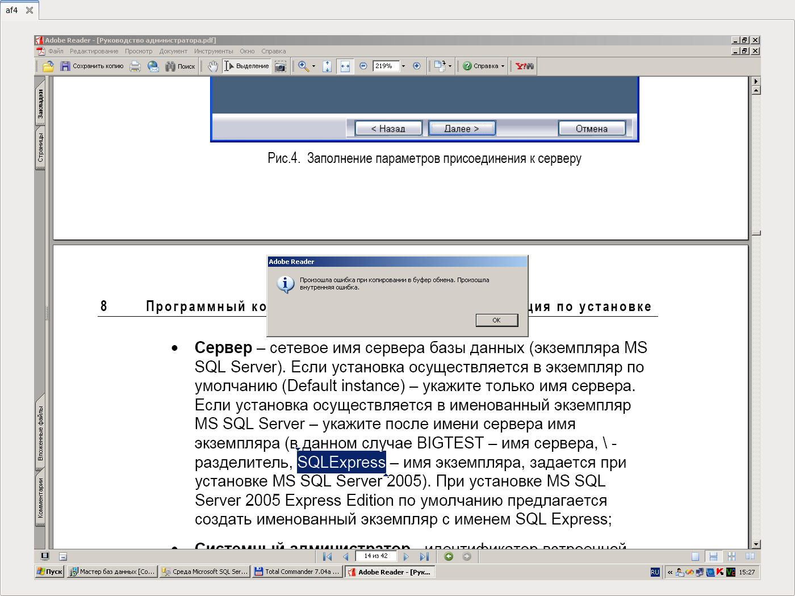Select the Snapshot camera tool
Viewport: 795px width, 596px height.
(x=280, y=66)
